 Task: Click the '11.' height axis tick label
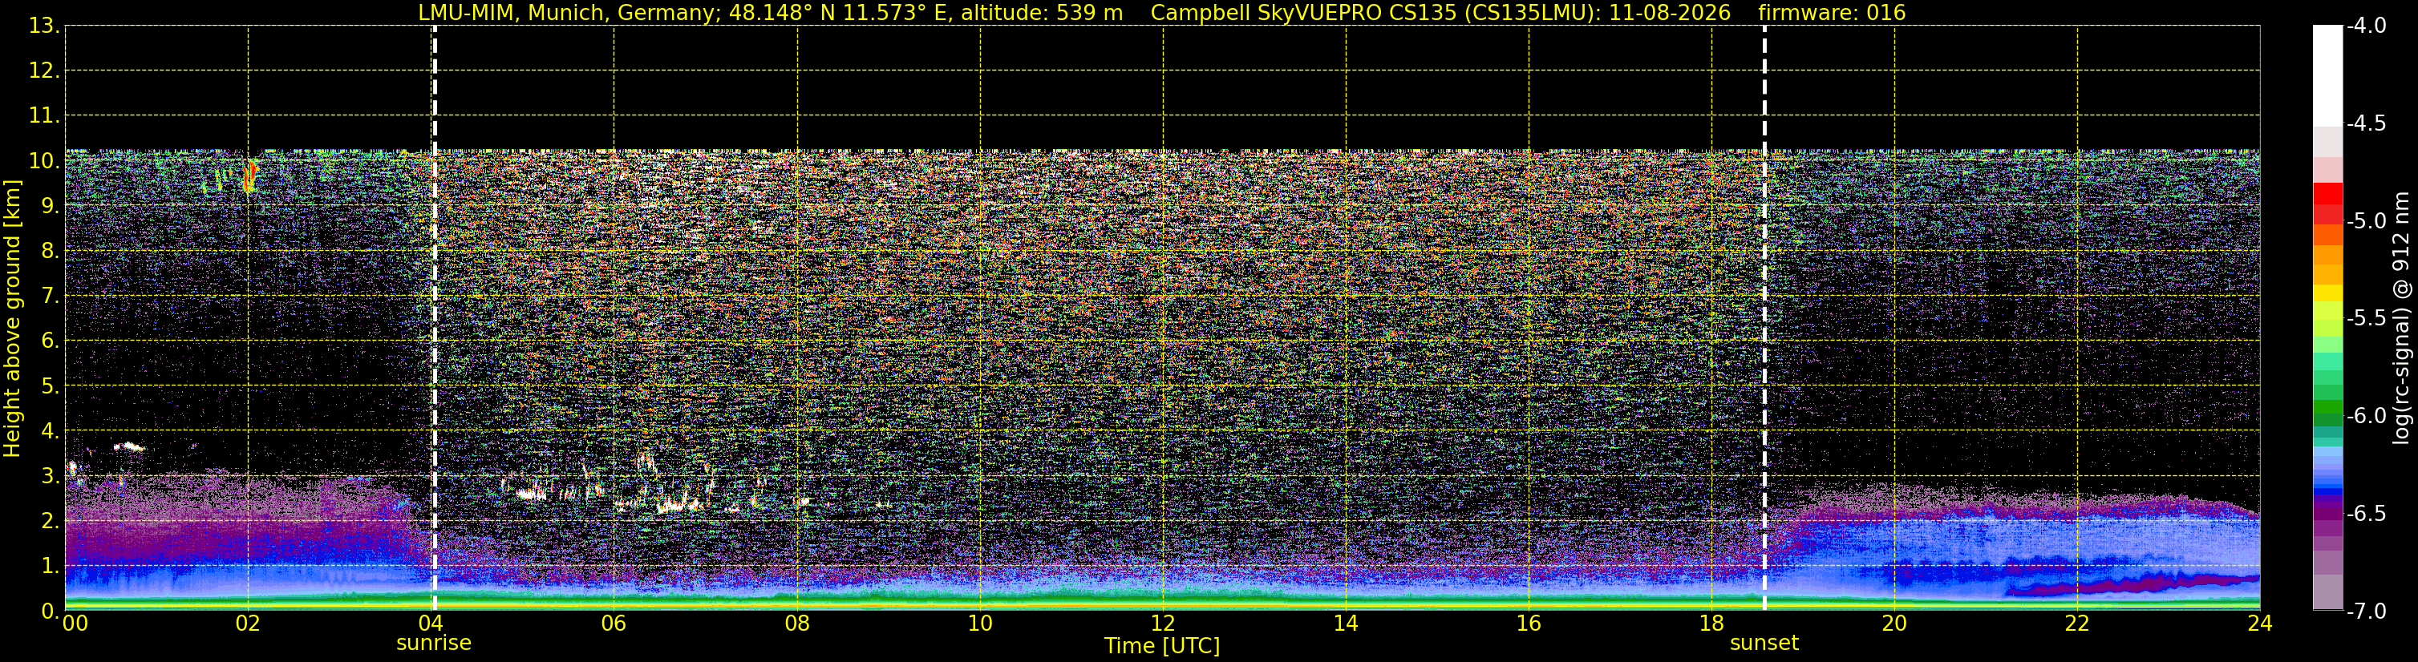pos(44,115)
